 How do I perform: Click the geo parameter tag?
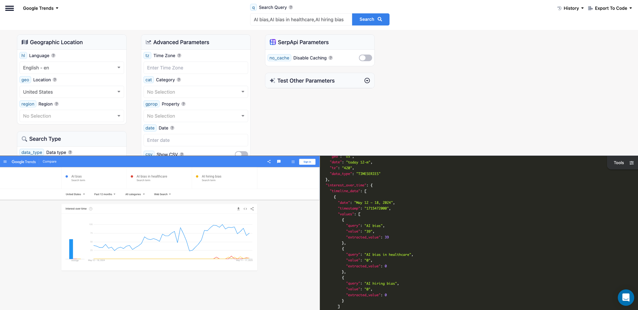pyautogui.click(x=25, y=80)
